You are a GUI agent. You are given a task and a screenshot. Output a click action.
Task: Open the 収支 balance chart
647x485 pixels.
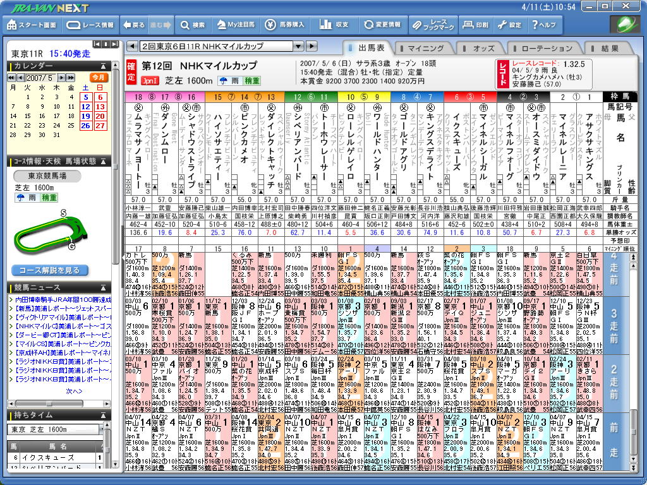click(x=335, y=25)
